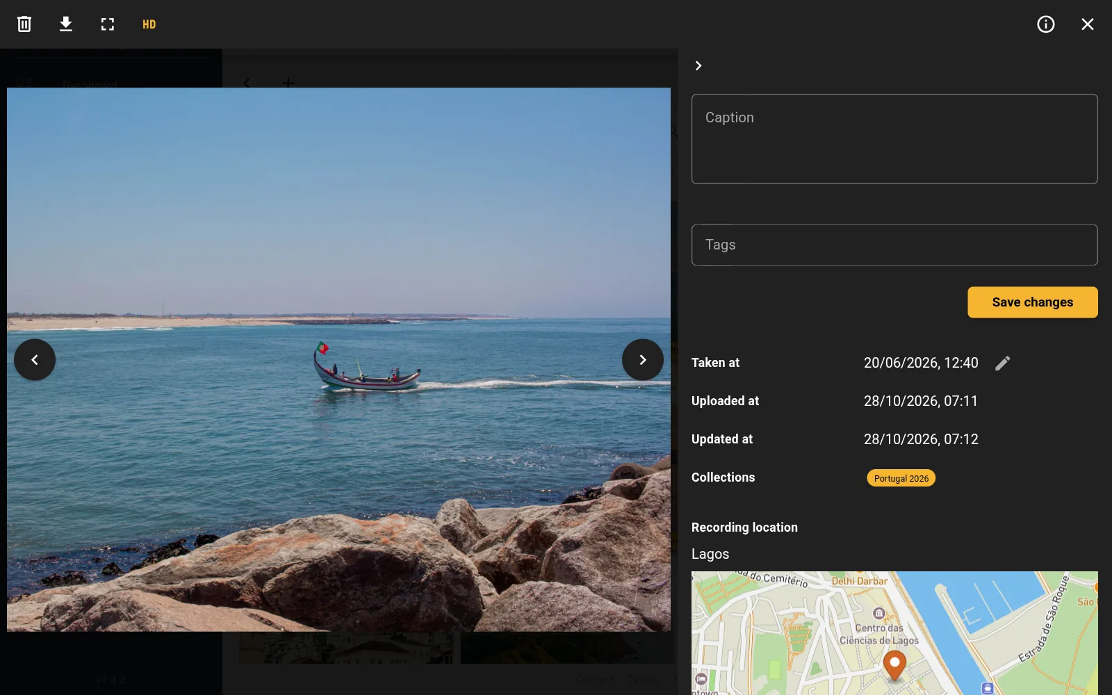Click Centro das Ciências de Lagos on map
Viewport: 1112px width, 695px height.
[x=879, y=634]
